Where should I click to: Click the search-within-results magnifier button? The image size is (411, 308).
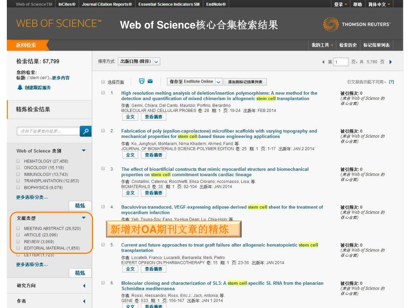pos(85,131)
